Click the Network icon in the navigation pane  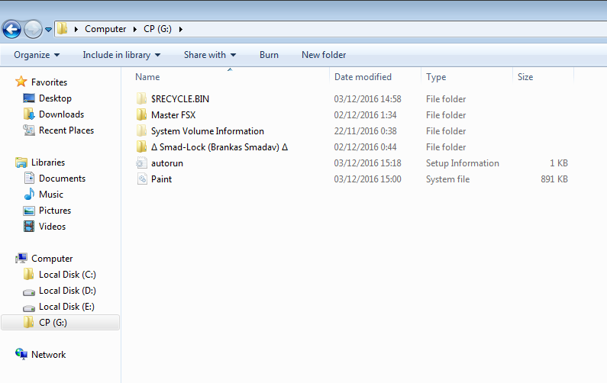(x=21, y=354)
